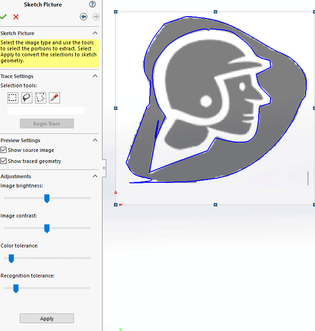Screen dimensions: 315x331
Task: Uncheck Show source image
Action: click(3, 150)
